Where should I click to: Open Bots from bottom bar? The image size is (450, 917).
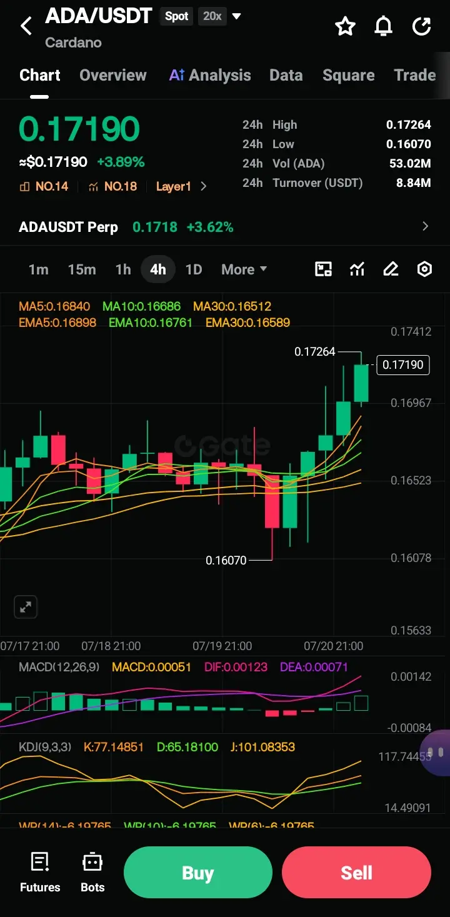pyautogui.click(x=92, y=872)
